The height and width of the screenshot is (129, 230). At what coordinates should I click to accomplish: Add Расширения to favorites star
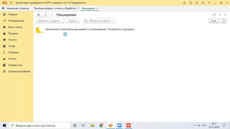(52, 15)
